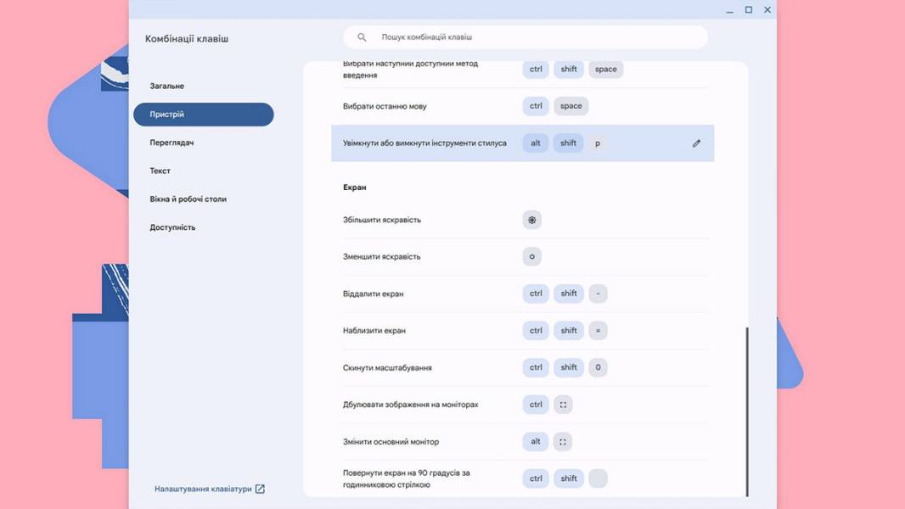This screenshot has width=905, height=509.
Task: Click the Збільшити яскравість label
Action: (381, 220)
